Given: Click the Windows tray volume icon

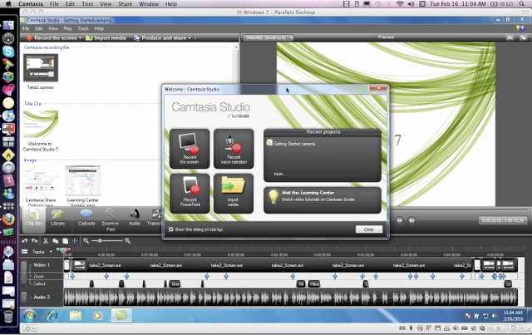Looking at the screenshot, I should 495,316.
